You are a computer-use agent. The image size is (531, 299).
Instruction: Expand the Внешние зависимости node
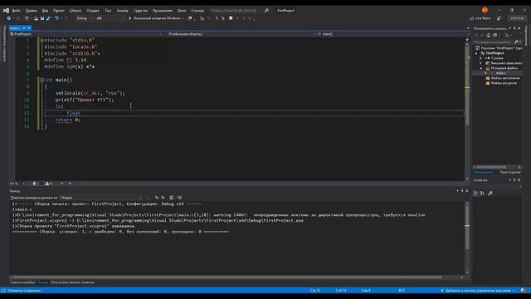[x=481, y=63]
